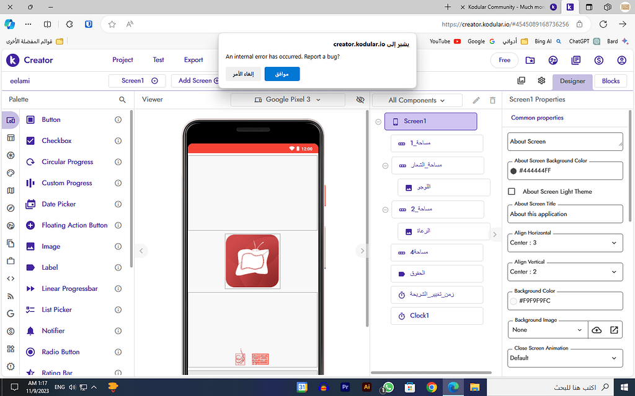Click the rename component pencil icon

pyautogui.click(x=476, y=100)
